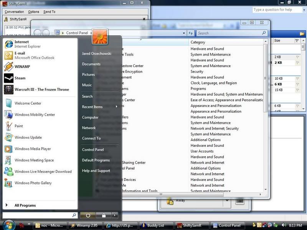Click the orange flower user picture
This screenshot has width=307, height=230.
point(100,36)
